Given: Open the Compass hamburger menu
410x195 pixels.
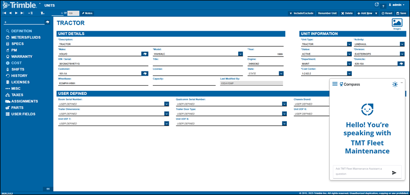Looking at the screenshot, I should click(335, 84).
